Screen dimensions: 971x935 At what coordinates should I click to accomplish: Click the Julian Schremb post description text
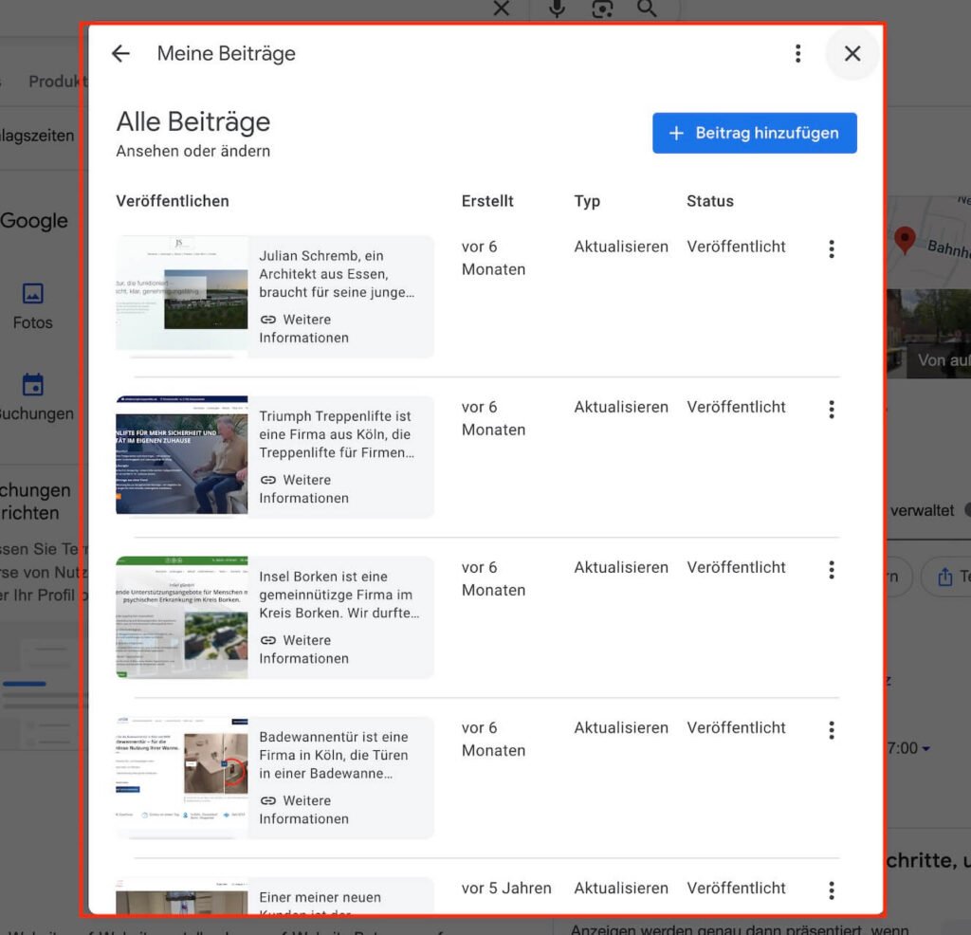pyautogui.click(x=337, y=274)
